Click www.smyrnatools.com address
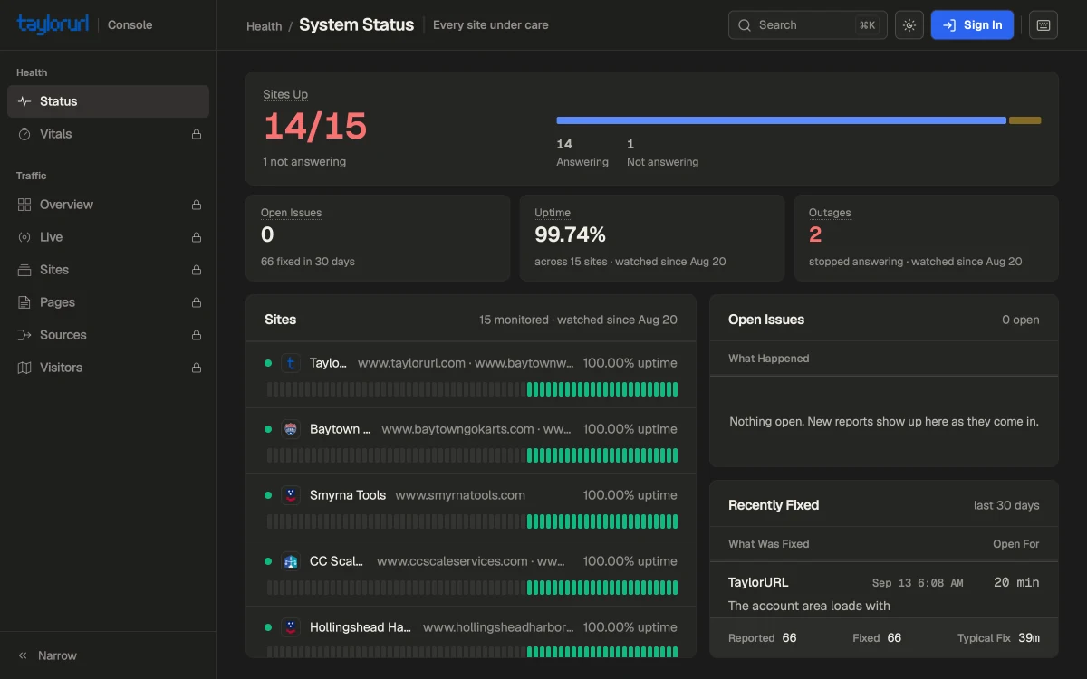This screenshot has height=679, width=1087. point(460,495)
